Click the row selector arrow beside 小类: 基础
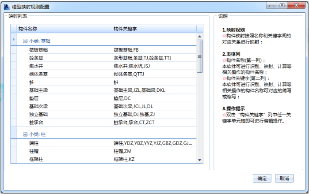This screenshot has width=309, height=194. click(x=14, y=39)
